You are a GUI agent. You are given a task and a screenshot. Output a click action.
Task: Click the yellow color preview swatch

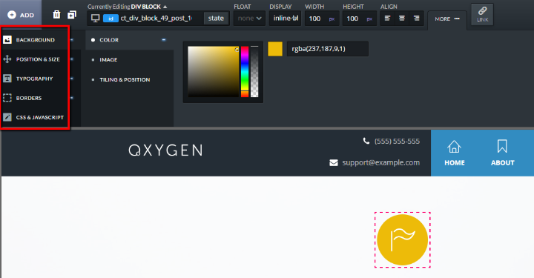tap(275, 49)
